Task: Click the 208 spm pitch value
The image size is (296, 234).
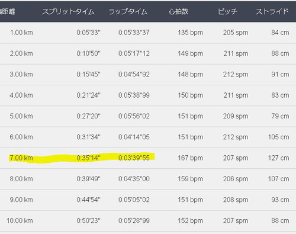Action: click(x=236, y=200)
